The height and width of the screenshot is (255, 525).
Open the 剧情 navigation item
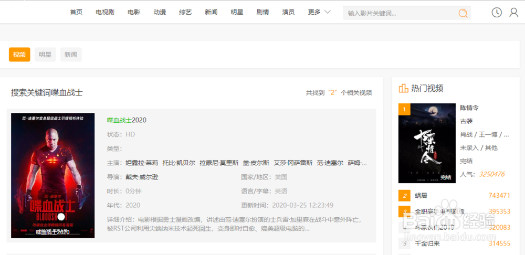263,12
